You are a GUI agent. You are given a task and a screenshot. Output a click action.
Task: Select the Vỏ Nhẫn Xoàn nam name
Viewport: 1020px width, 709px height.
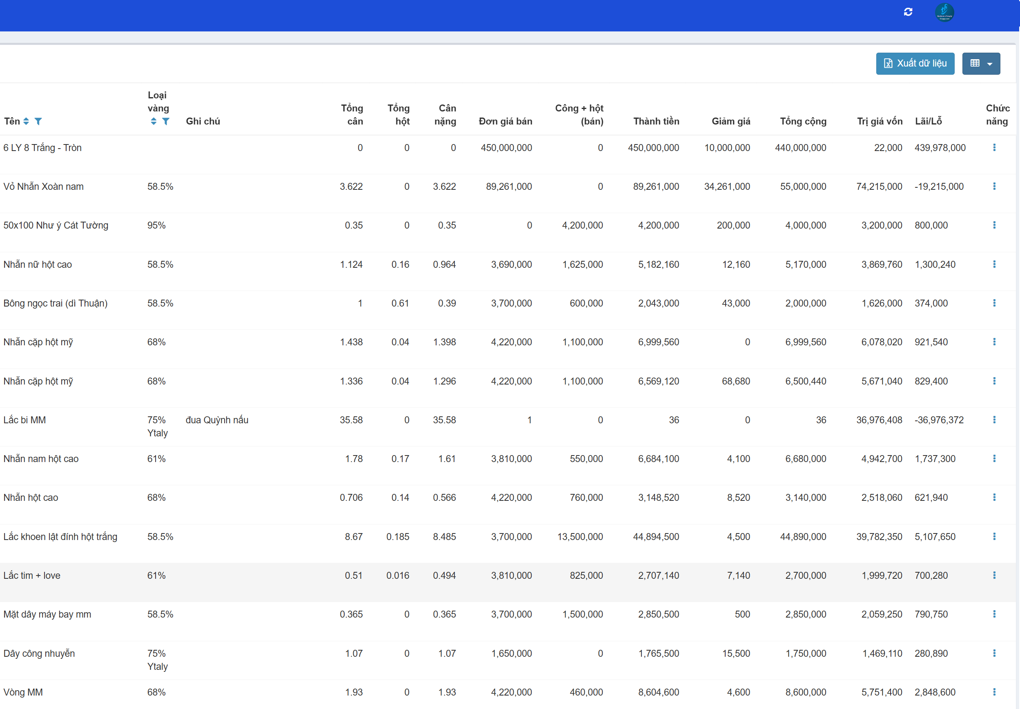[44, 187]
